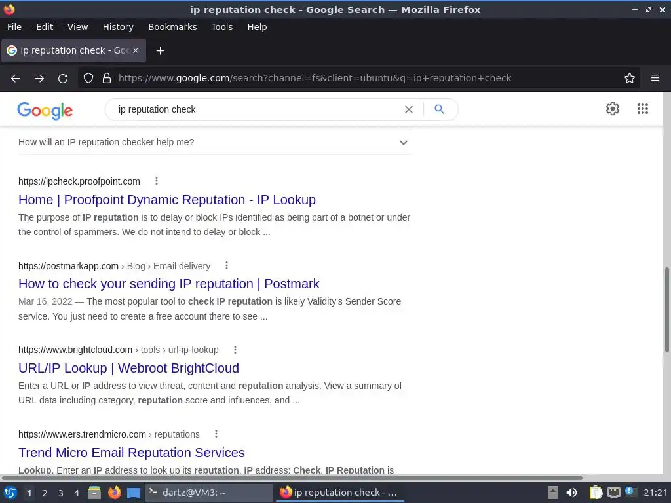Click into the Google search input field
The width and height of the screenshot is (671, 503).
(257, 109)
